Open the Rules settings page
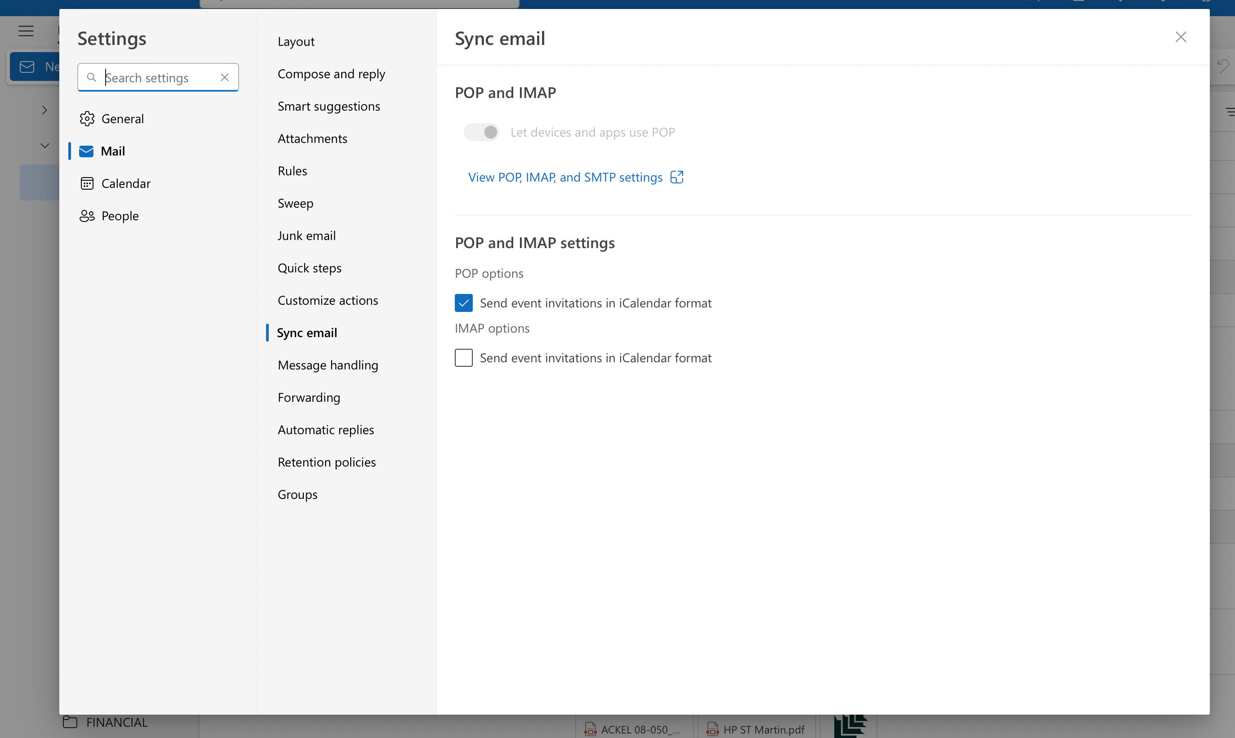1235x738 pixels. (x=292, y=171)
